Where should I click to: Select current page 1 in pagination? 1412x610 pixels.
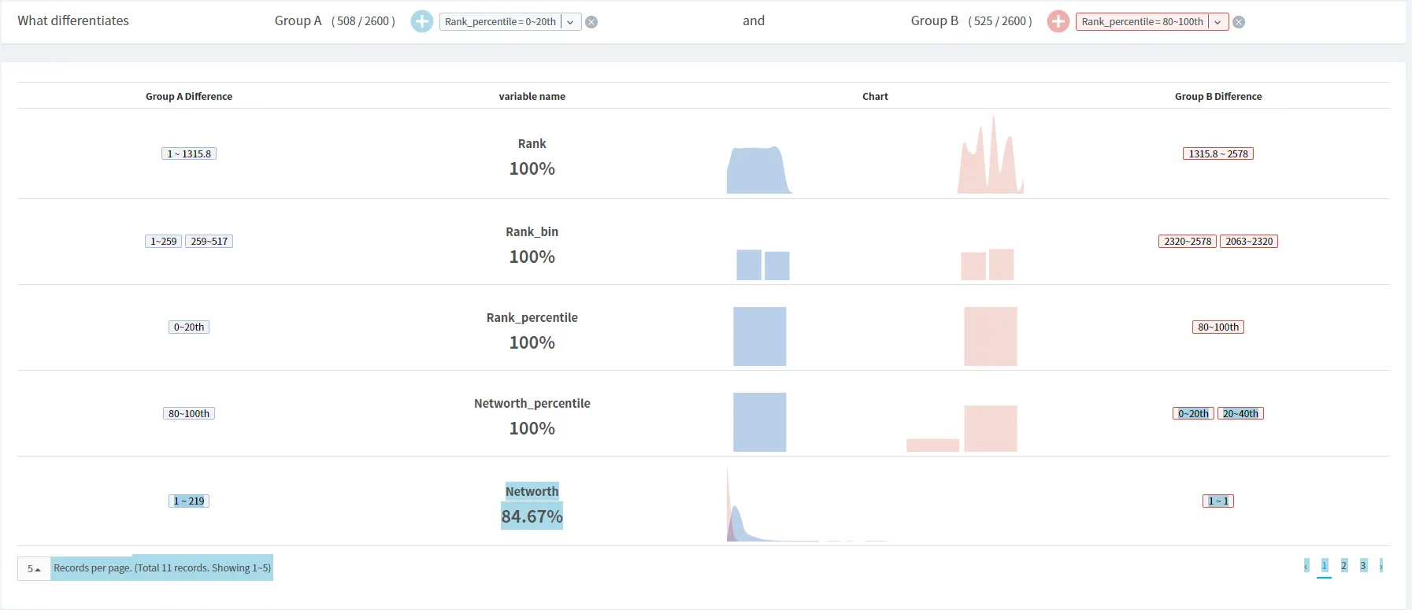coord(1325,566)
